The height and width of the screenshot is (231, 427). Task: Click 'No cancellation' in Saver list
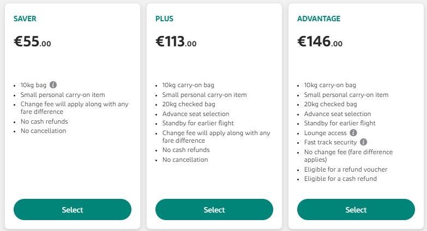(43, 131)
